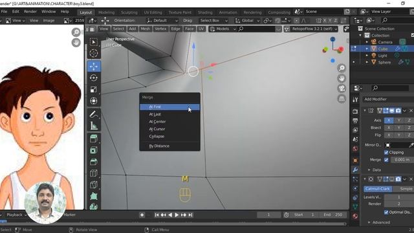The width and height of the screenshot is (414, 233).
Task: Toggle the Clipping checkbox
Action: point(386,153)
